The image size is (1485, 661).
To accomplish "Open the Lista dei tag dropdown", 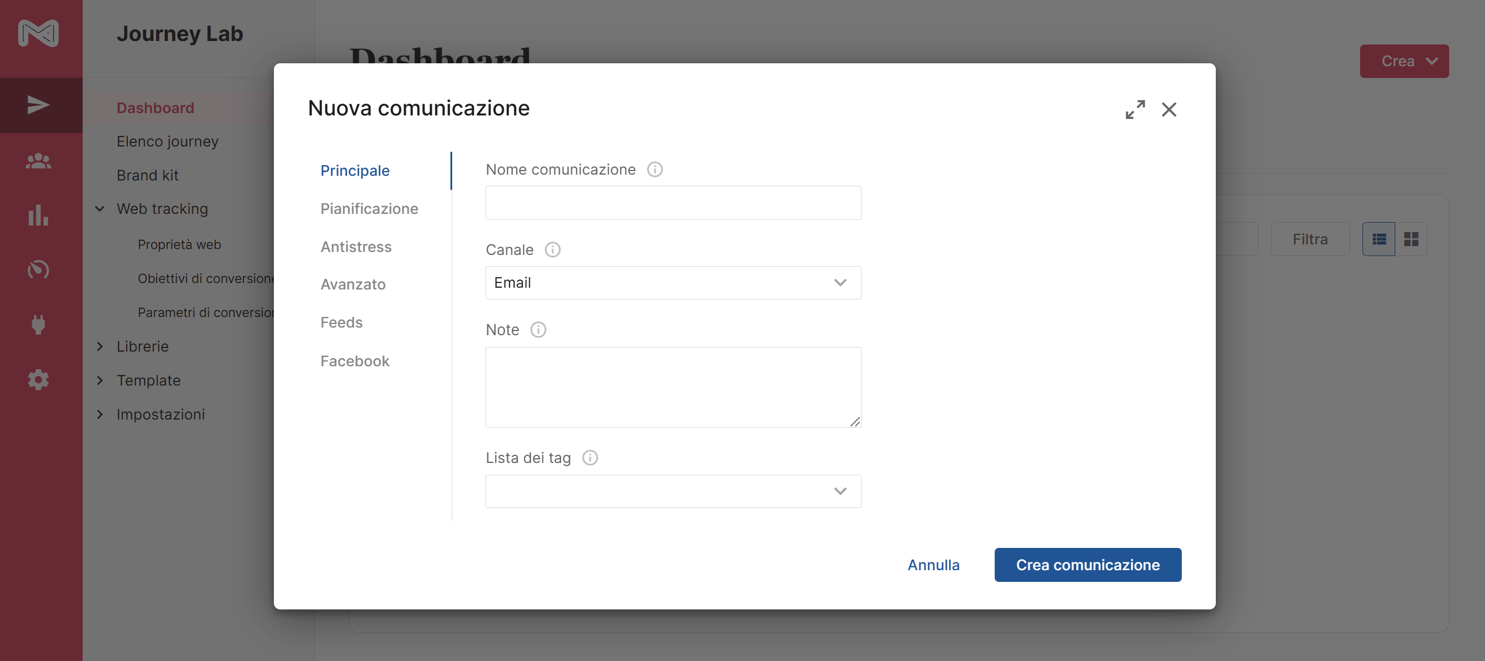I will (673, 491).
